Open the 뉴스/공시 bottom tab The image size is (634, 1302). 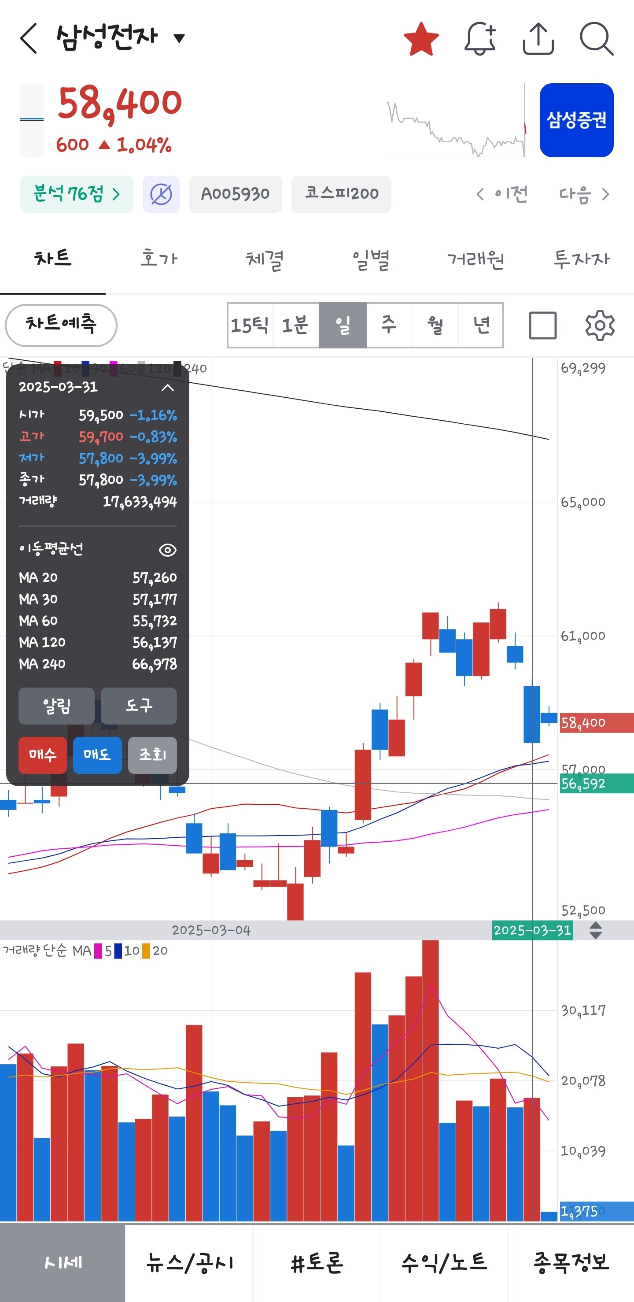coord(189,1263)
